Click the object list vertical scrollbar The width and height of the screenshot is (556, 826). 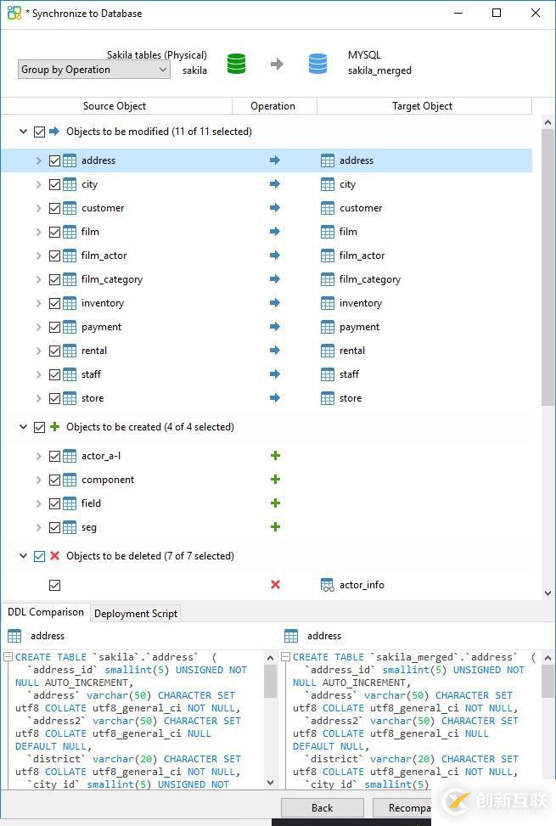tap(548, 268)
